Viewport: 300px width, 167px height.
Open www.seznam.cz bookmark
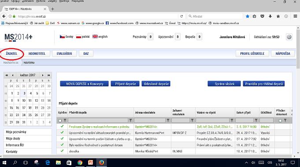[68, 23]
